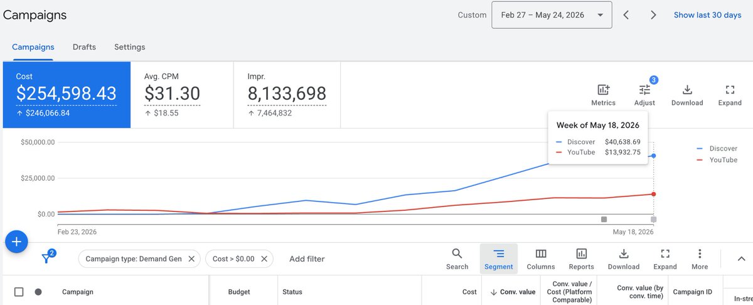Open the chart Metrics selector icon

coord(603,90)
